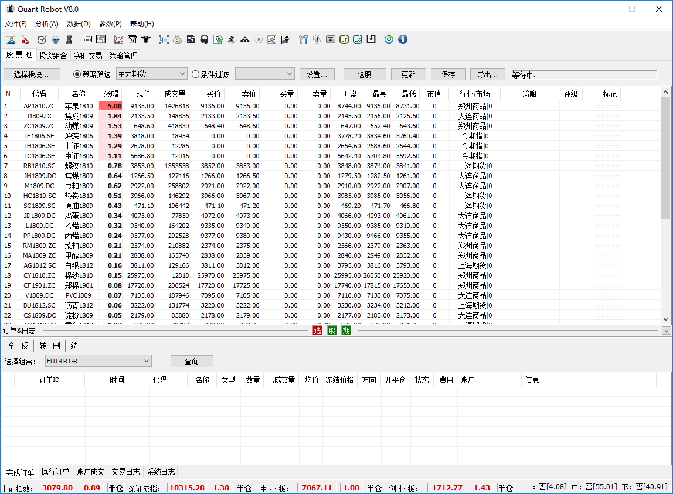The image size is (673, 494).
Task: Click the wrench tools toolbar icon
Action: coord(304,39)
